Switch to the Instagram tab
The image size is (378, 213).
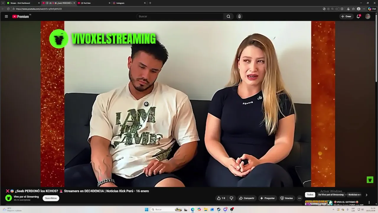129,3
